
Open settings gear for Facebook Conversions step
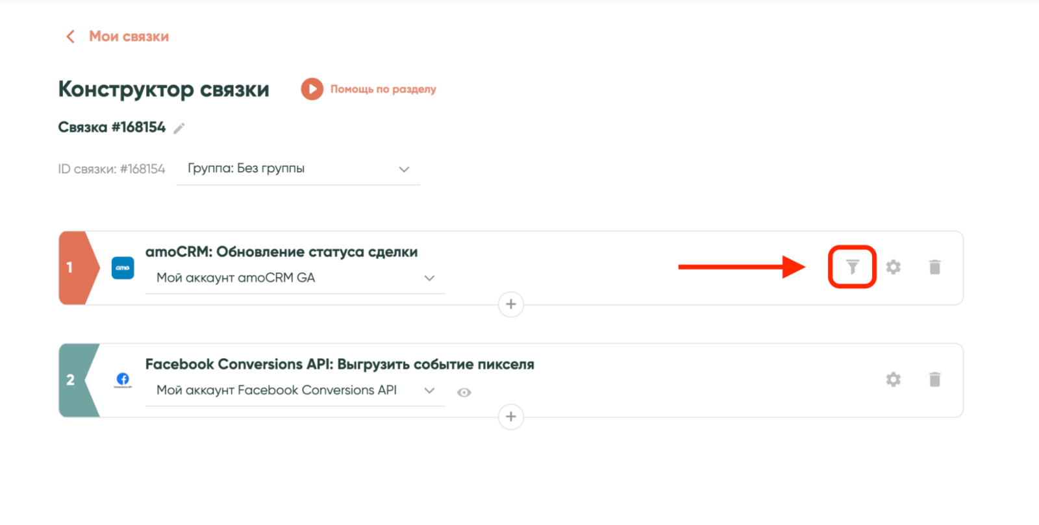click(894, 380)
